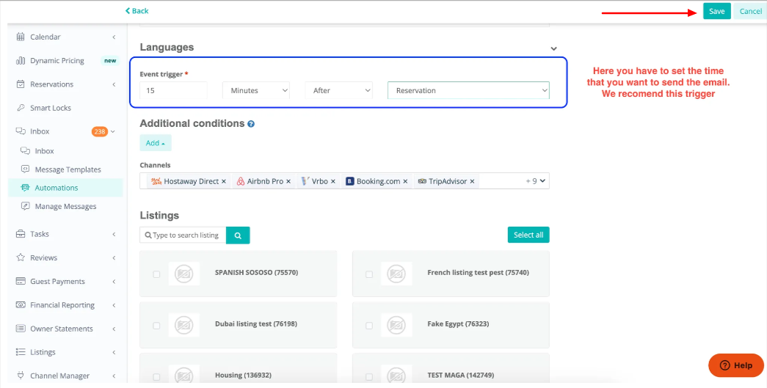767x388 pixels.
Task: Click the Calendar icon in sidebar
Action: point(21,37)
